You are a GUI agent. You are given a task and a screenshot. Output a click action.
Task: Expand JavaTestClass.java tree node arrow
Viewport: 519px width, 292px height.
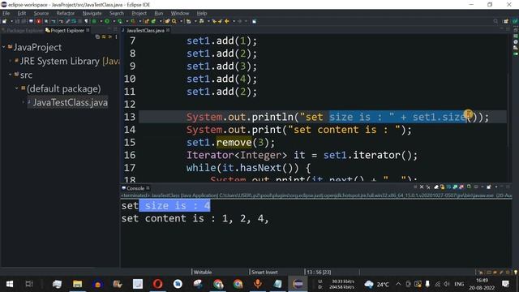24,102
